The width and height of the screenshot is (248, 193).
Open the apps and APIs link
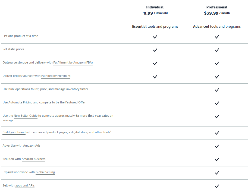click(x=25, y=185)
